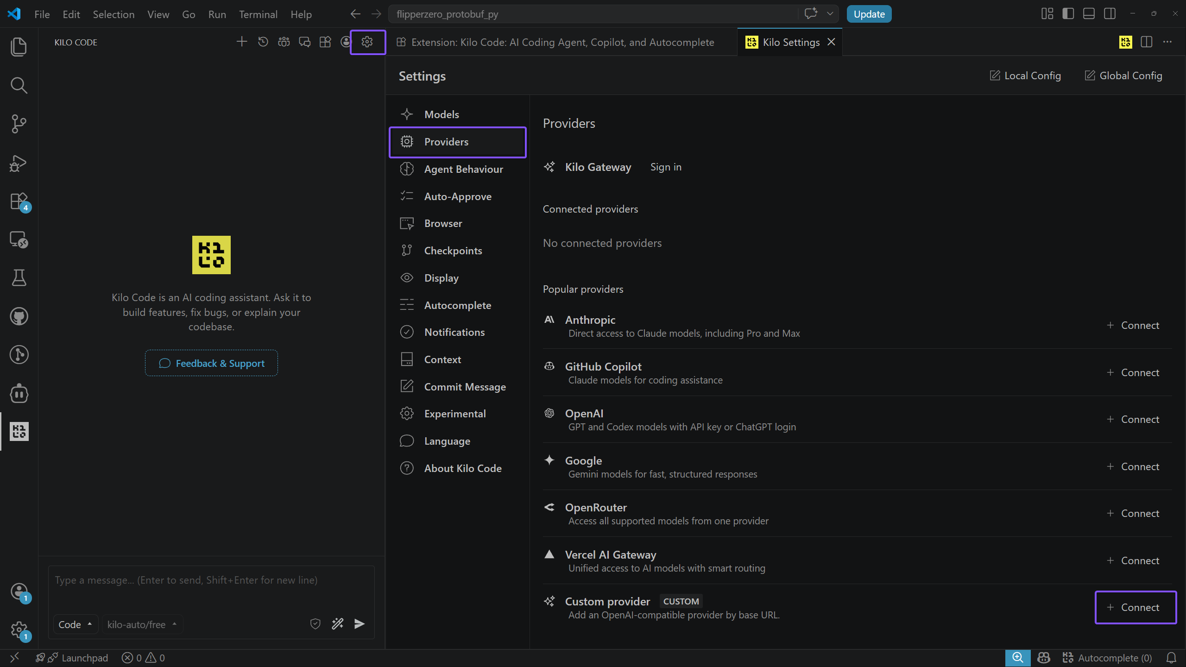
Task: Open Accounts icon in activity bar
Action: click(x=19, y=591)
